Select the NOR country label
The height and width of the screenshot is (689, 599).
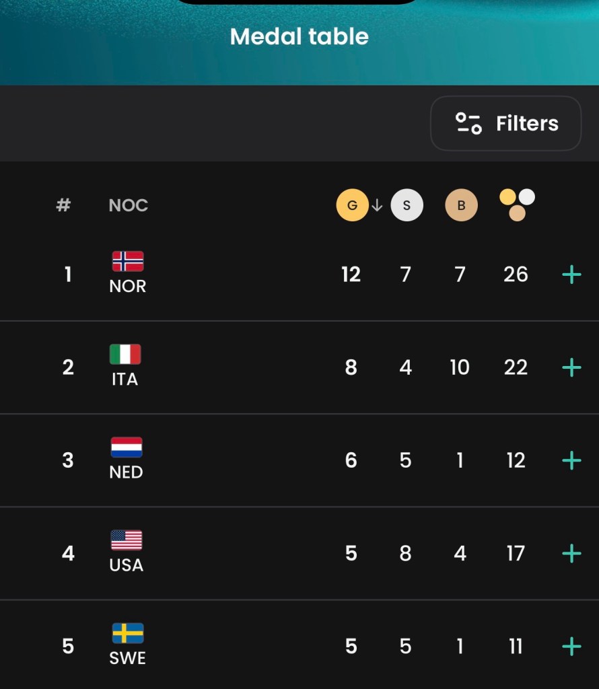pos(127,286)
